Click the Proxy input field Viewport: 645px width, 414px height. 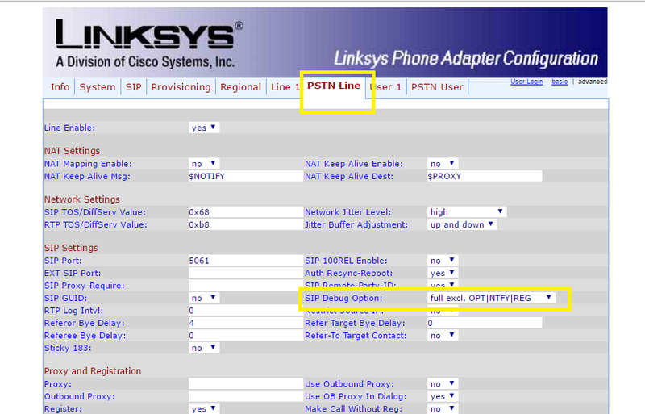click(x=246, y=384)
